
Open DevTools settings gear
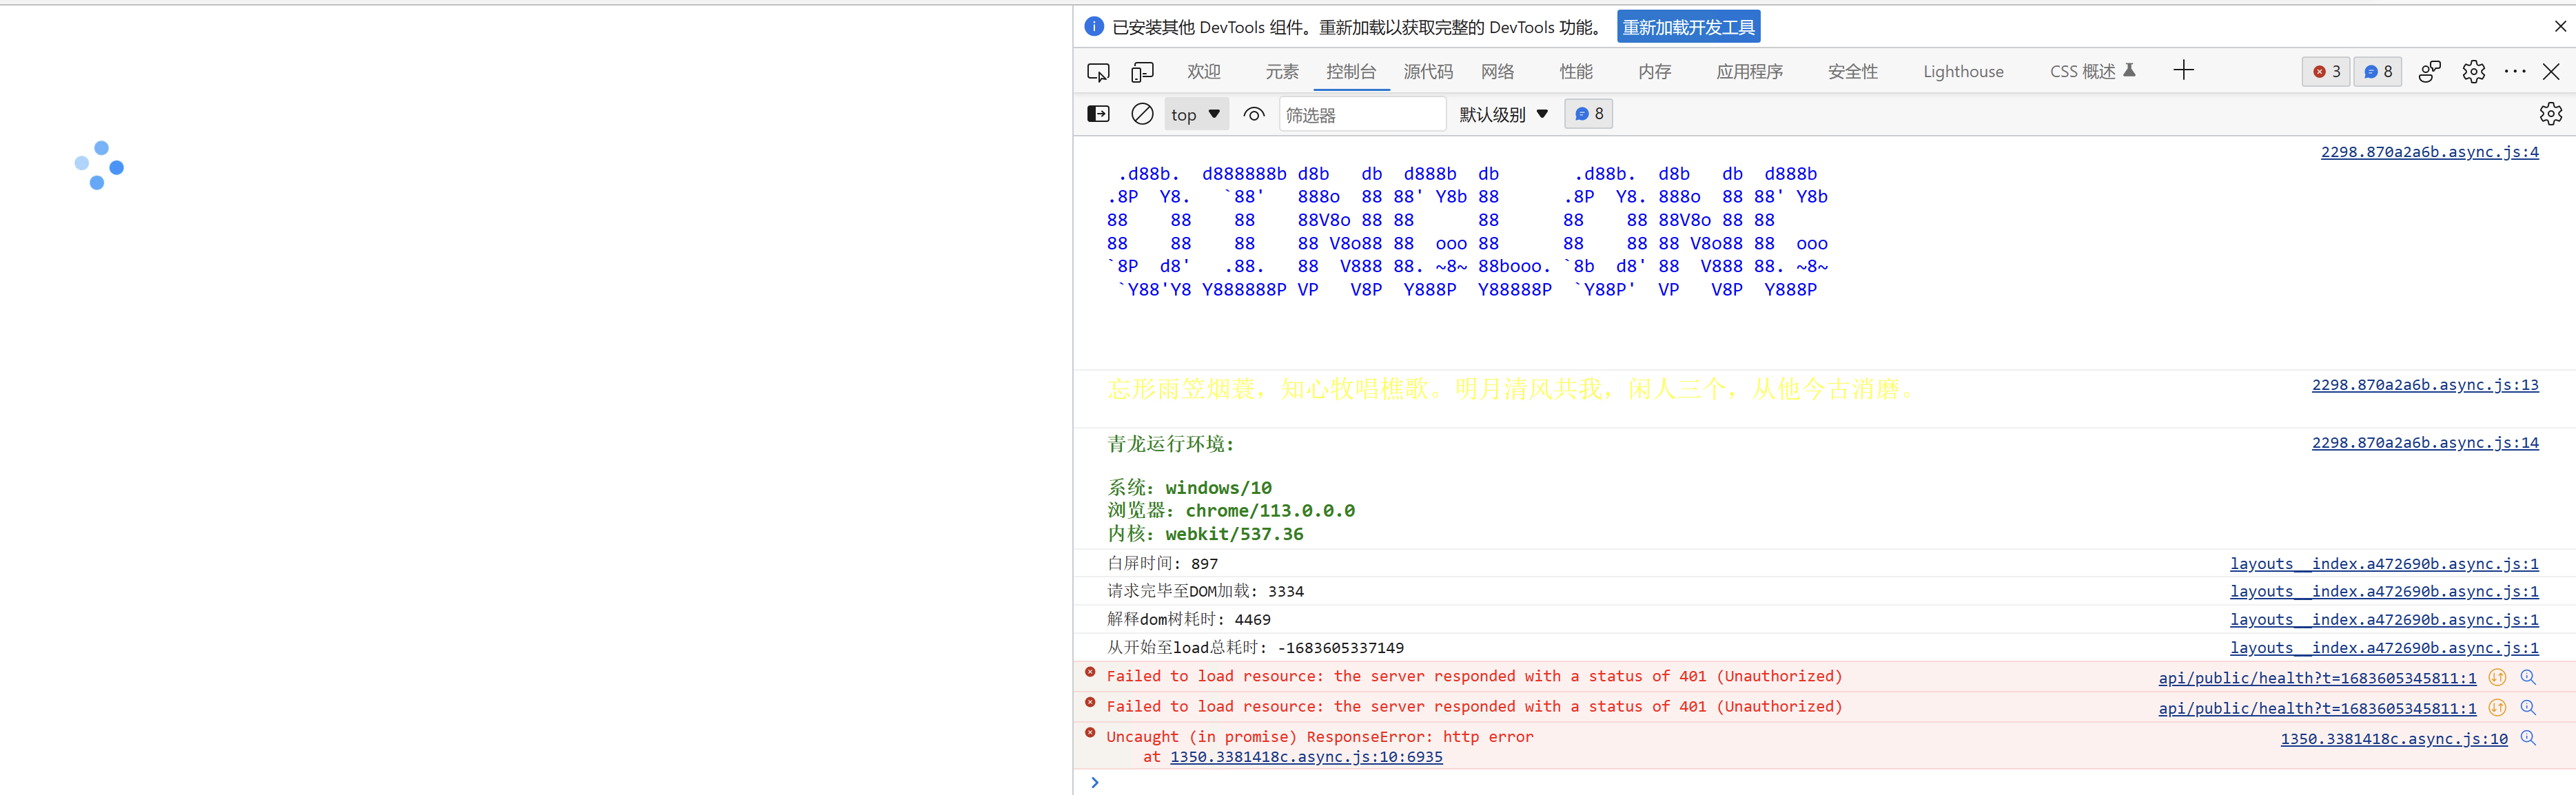point(2474,71)
